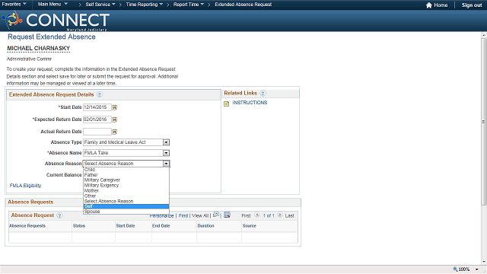Click the help icon beside Extended Absence Request Details
This screenshot has height=274, width=487.
(100, 94)
